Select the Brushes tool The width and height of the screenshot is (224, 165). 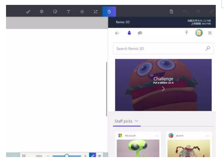[28, 11]
